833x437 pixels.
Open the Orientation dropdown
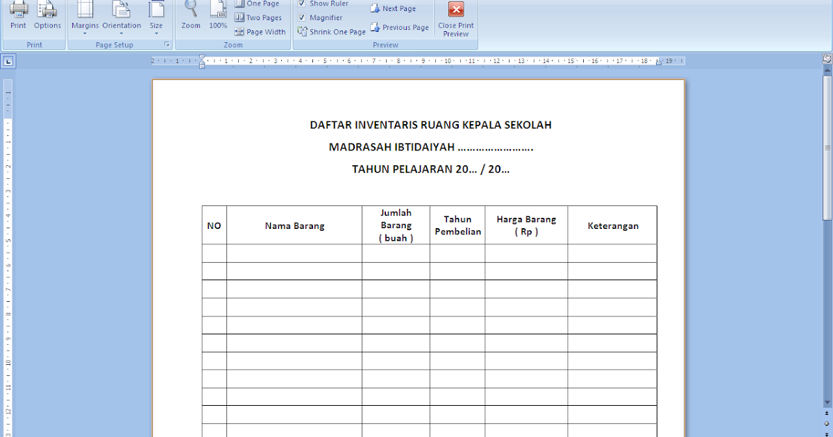[121, 19]
